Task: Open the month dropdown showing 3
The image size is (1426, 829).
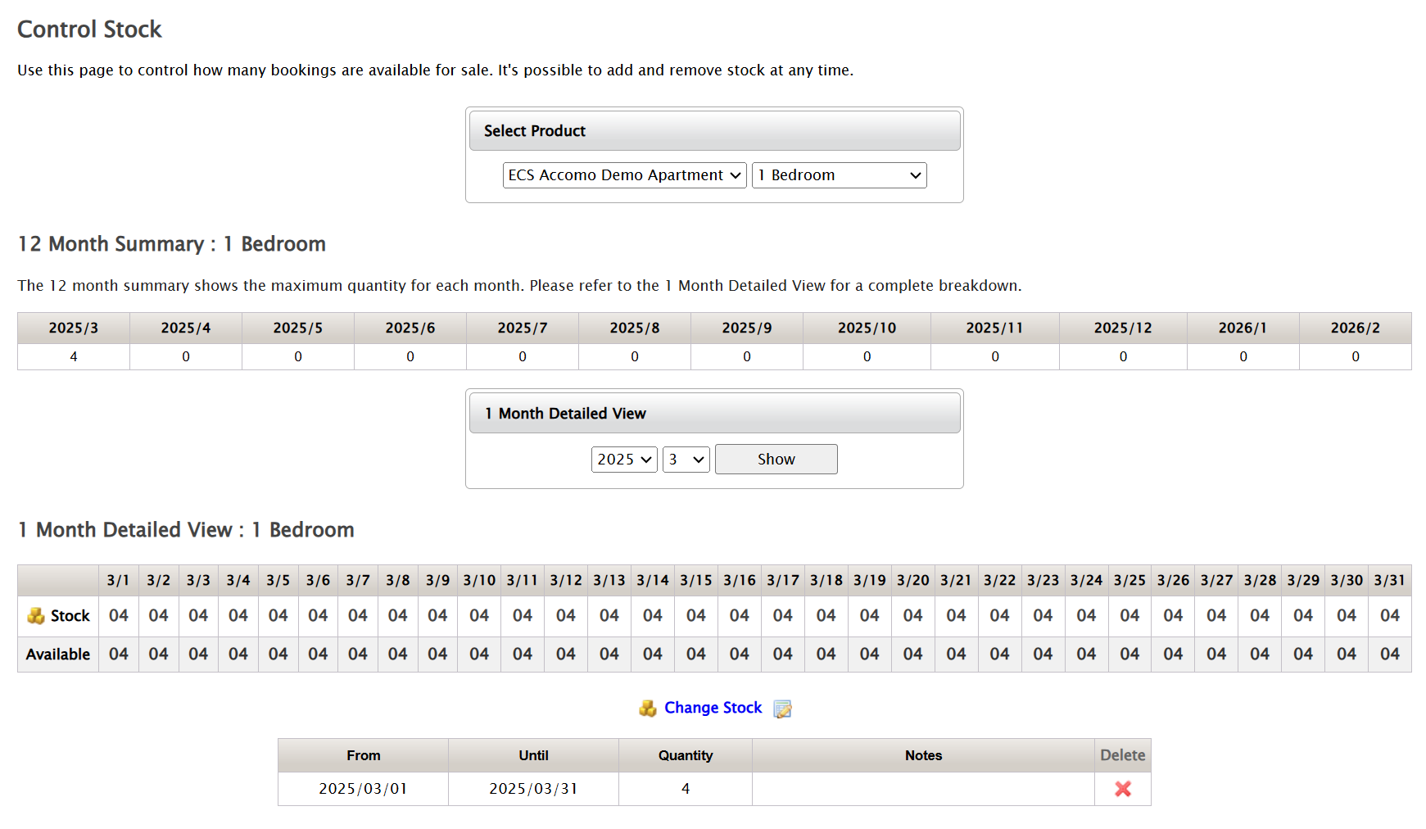Action: pos(686,459)
